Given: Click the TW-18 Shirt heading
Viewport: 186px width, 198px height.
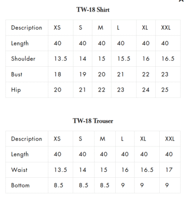Looking at the screenshot, I should [x=93, y=9].
